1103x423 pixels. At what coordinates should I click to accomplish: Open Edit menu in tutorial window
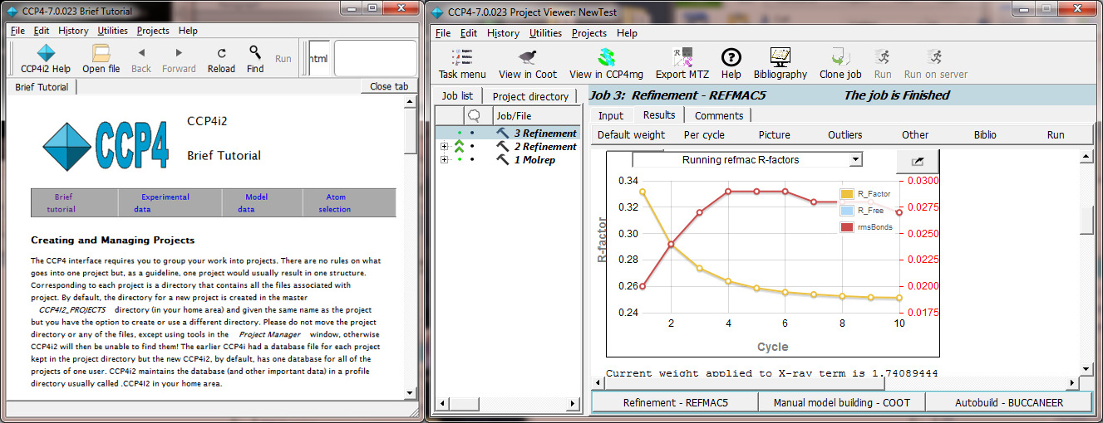pyautogui.click(x=42, y=31)
